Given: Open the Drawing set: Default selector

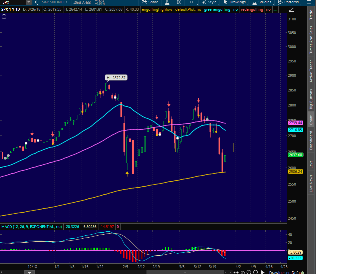Looking at the screenshot, I should point(287,272).
